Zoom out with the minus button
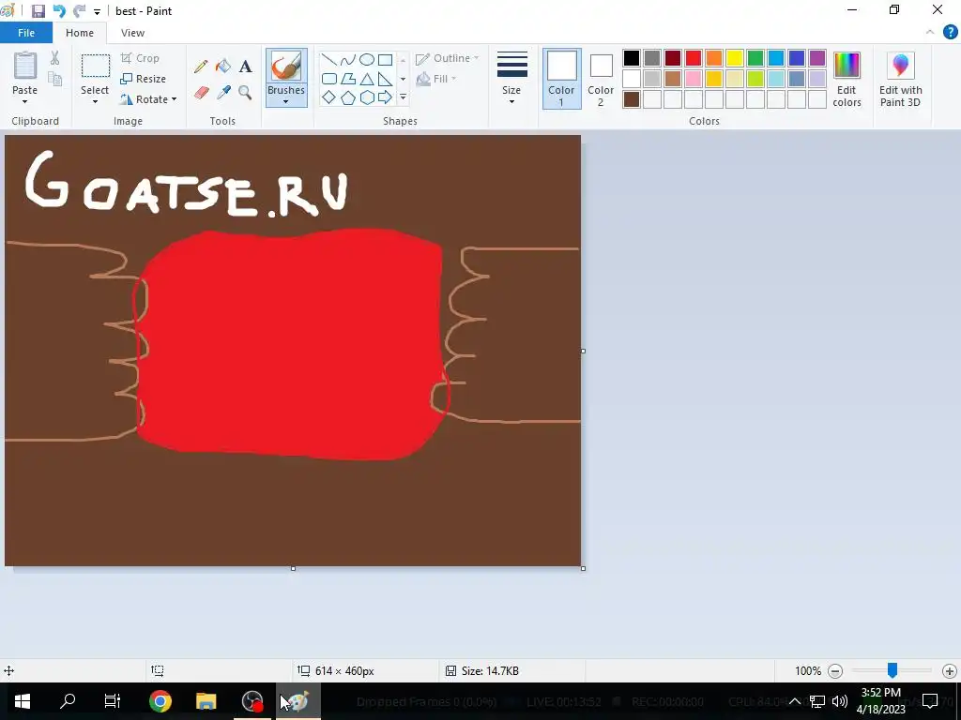The width and height of the screenshot is (961, 720). pos(835,671)
